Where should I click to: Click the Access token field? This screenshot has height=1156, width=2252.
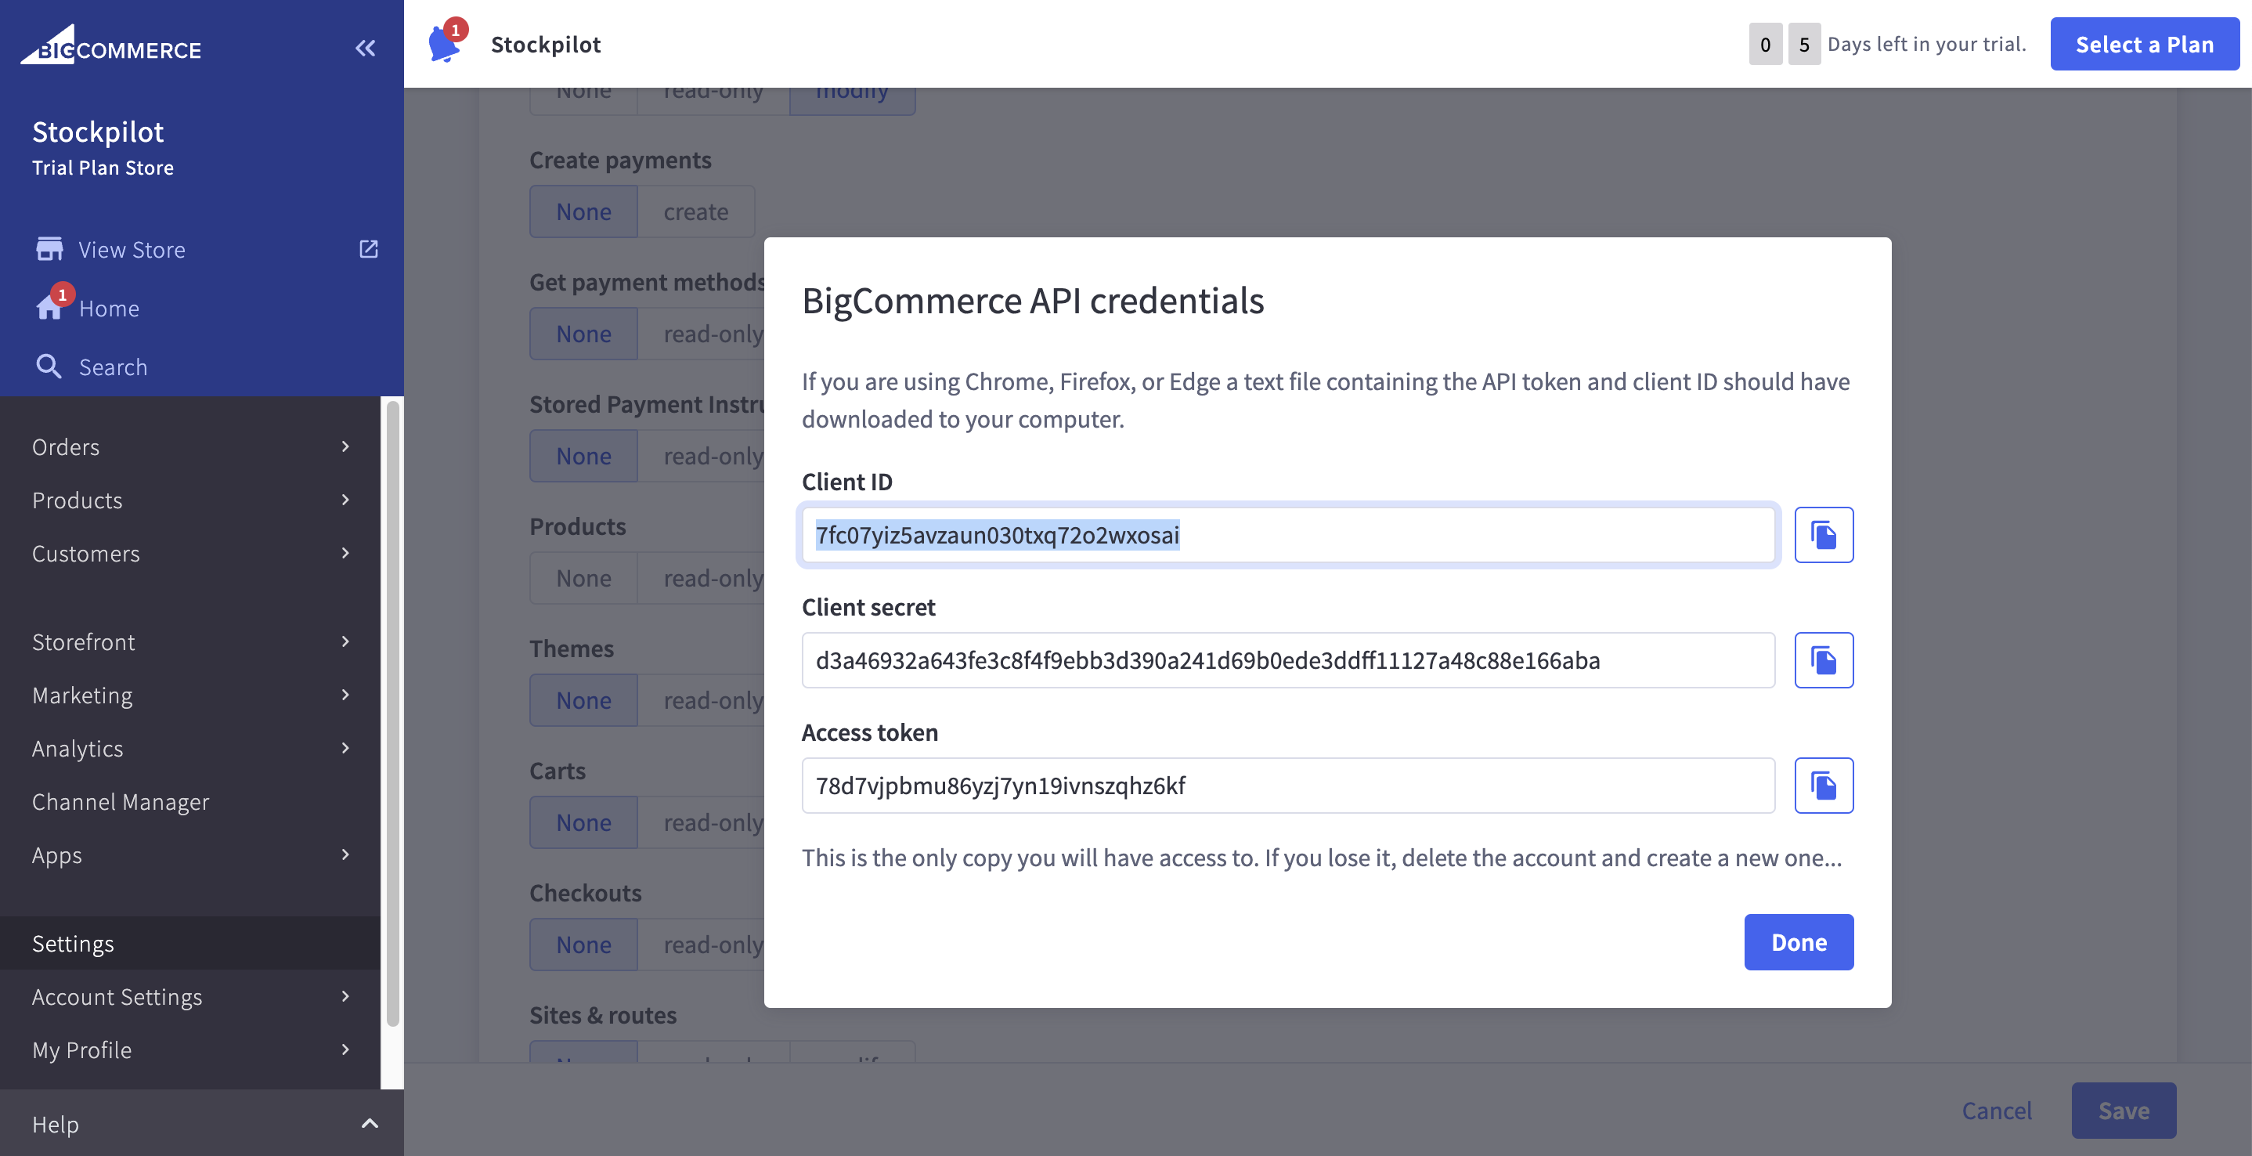tap(1289, 786)
